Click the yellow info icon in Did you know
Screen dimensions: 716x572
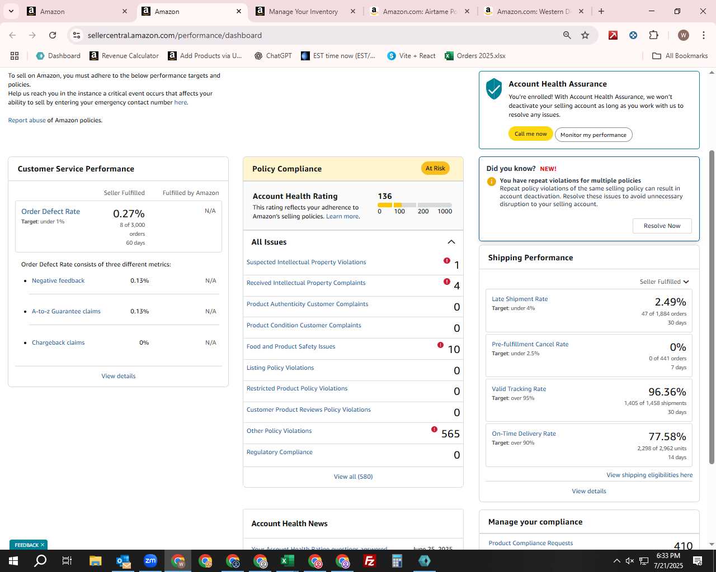pyautogui.click(x=491, y=182)
